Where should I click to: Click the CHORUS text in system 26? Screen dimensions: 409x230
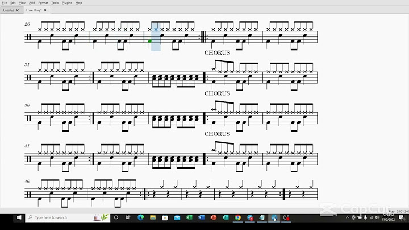coord(217,52)
